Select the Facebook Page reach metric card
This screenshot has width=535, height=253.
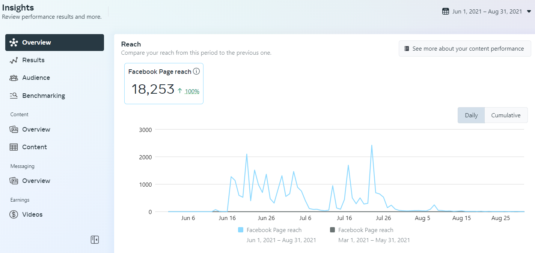[x=164, y=83]
